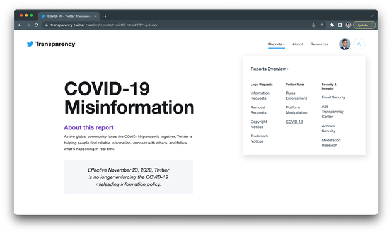Expand the tab search chevron
The width and height of the screenshot is (392, 234).
[372, 16]
